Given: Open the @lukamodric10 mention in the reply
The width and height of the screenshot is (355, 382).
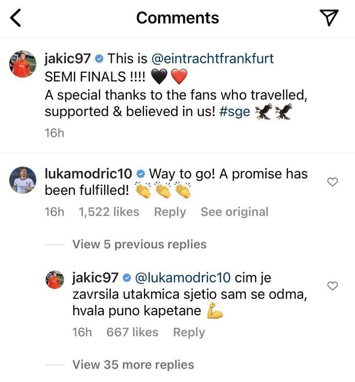Looking at the screenshot, I should point(183,277).
